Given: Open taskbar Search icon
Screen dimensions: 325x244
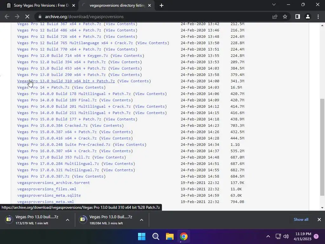Looking at the screenshot, I should pyautogui.click(x=156, y=236).
